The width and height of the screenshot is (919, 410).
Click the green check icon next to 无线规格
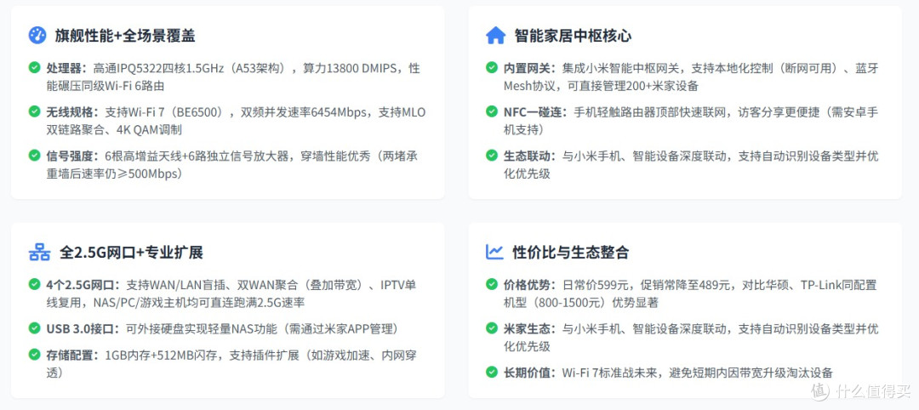(35, 111)
